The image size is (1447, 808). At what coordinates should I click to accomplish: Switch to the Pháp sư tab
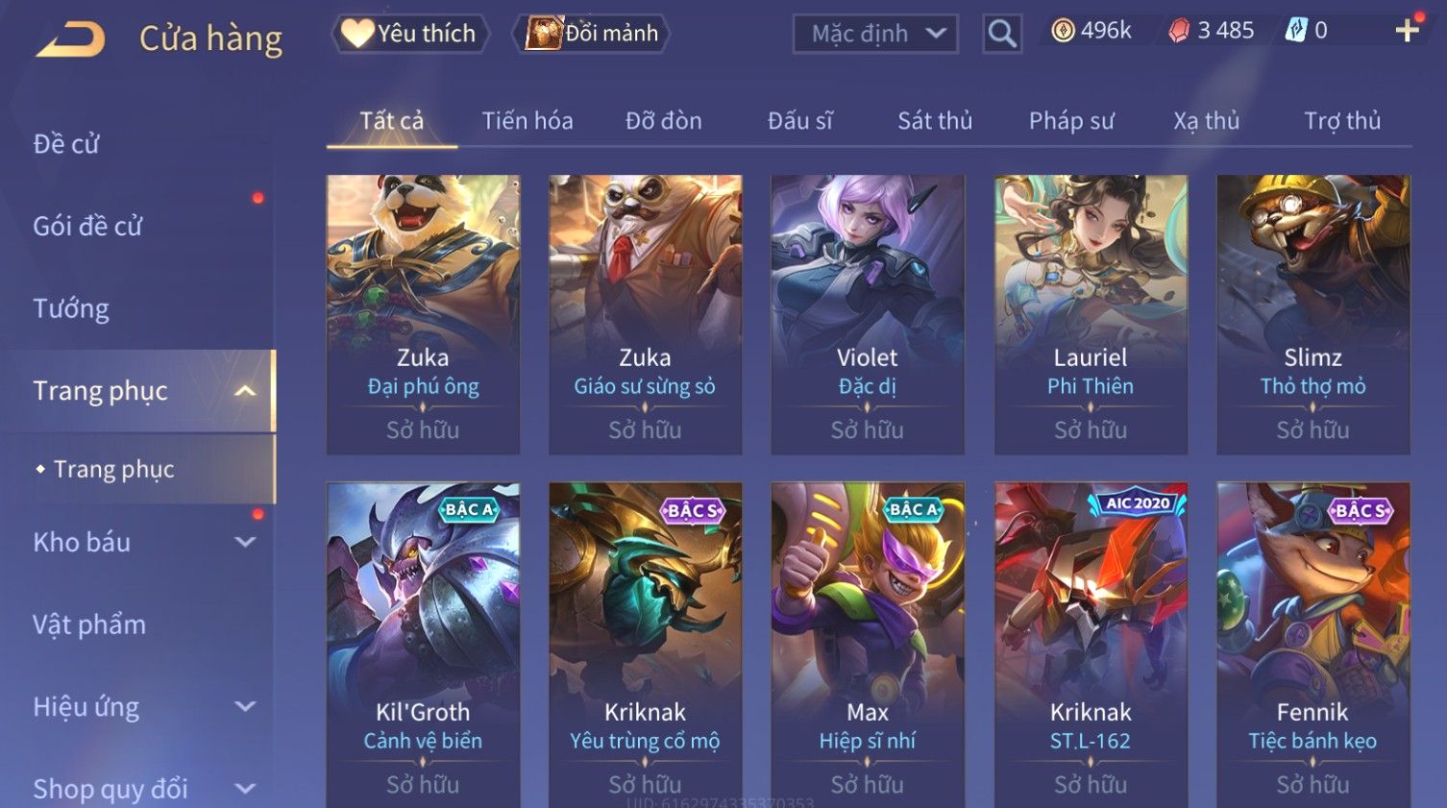point(1071,121)
